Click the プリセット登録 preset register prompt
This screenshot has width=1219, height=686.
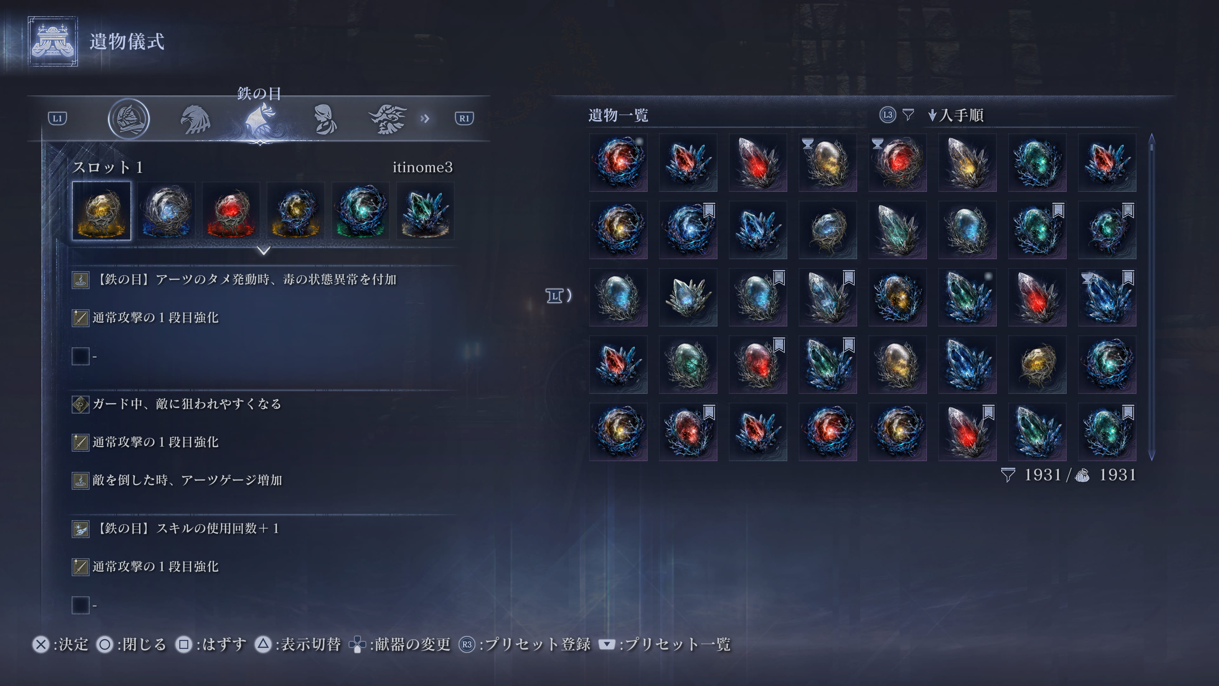tap(524, 644)
